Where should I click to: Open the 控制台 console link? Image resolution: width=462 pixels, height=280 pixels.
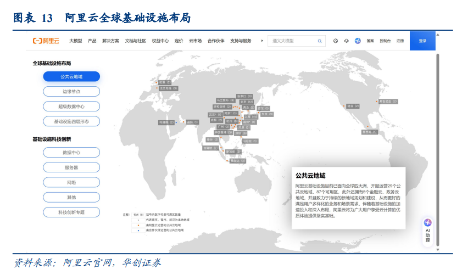pyautogui.click(x=385, y=41)
